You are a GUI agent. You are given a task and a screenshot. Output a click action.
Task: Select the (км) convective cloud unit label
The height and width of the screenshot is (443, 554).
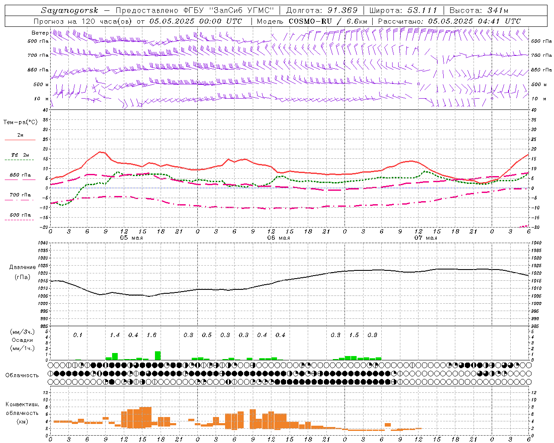pyautogui.click(x=22, y=421)
